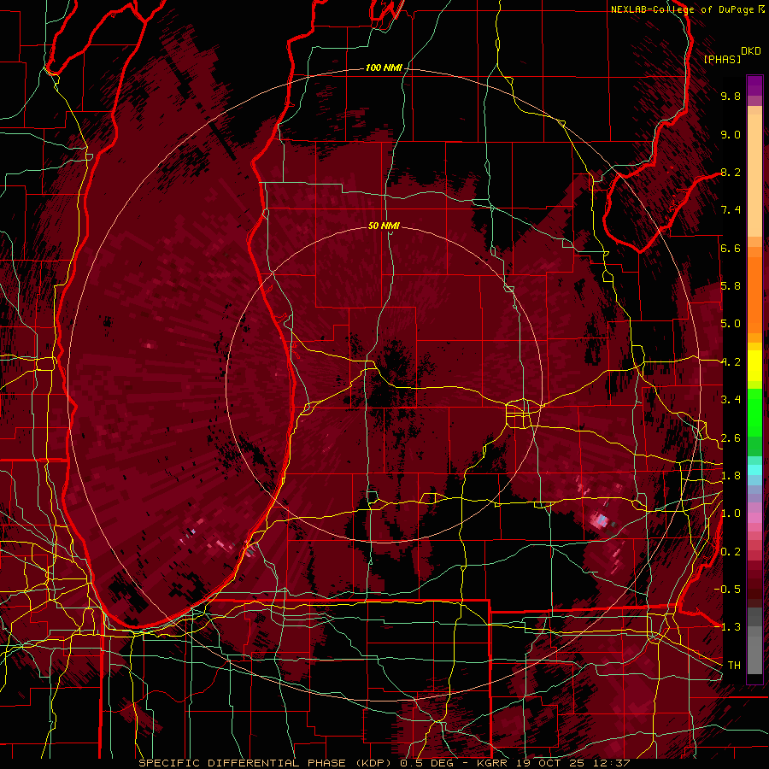Select the 7.4 value on the scale
This screenshot has height=769, width=769.
tap(731, 210)
